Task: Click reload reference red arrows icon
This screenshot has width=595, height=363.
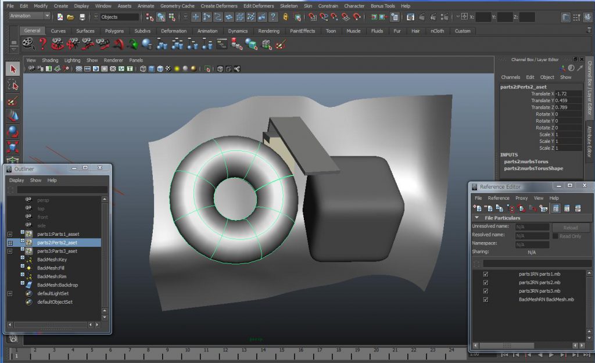Action: pos(522,209)
